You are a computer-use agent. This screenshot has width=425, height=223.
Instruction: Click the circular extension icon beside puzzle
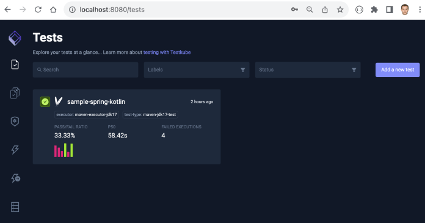click(359, 10)
